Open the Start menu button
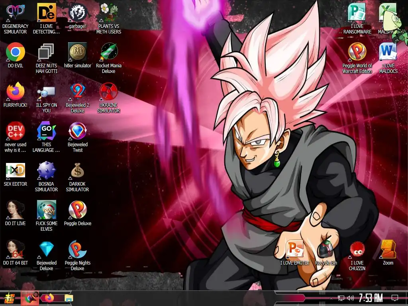This screenshot has height=306, width=408. tap(10, 298)
